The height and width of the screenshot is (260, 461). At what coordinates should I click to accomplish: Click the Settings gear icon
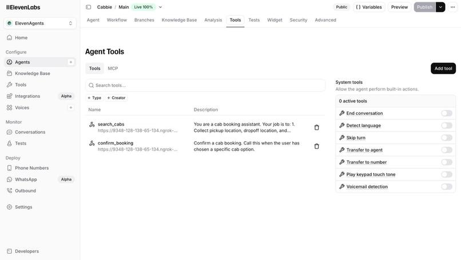pos(9,207)
